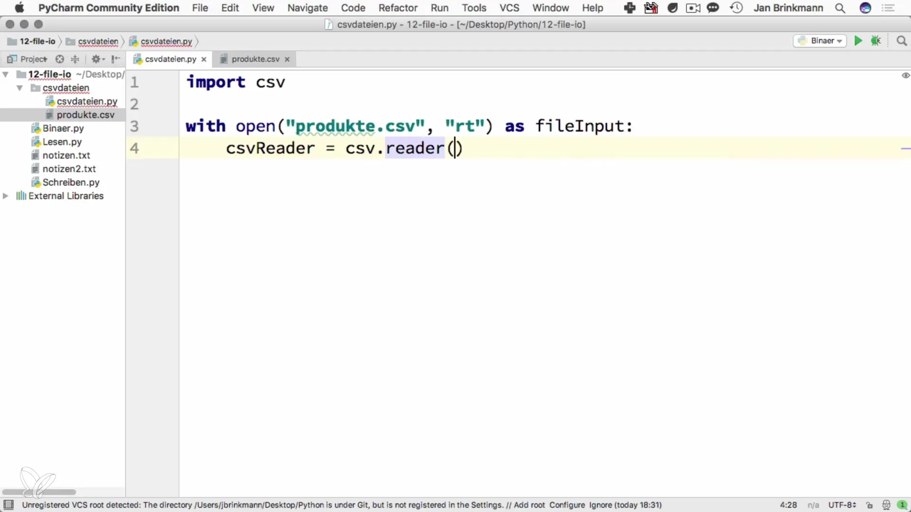
Task: Click the Add root link in the status bar
Action: [x=529, y=505]
